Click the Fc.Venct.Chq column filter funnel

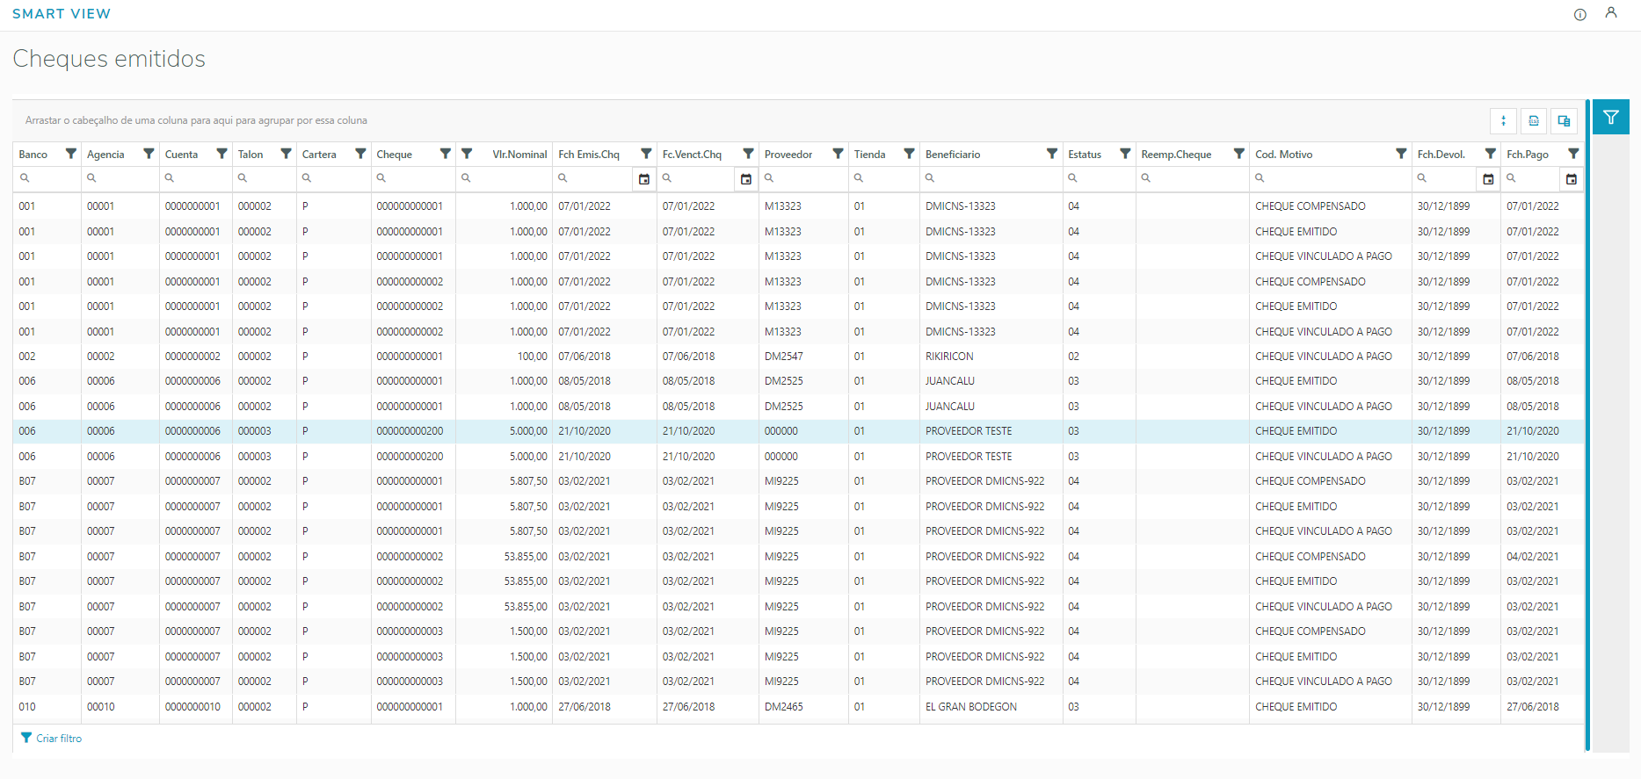pyautogui.click(x=748, y=154)
